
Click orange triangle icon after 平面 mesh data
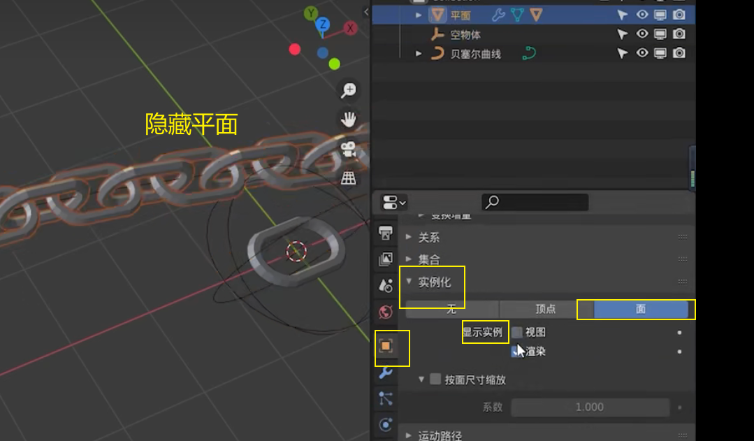[536, 15]
